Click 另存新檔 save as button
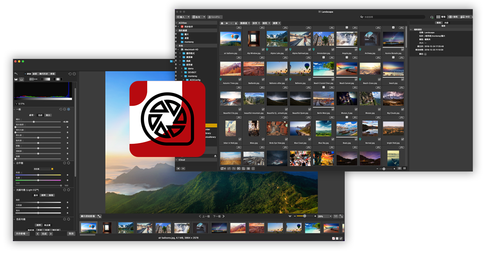Image resolution: width=487 pixels, height=256 pixels. click(22, 234)
